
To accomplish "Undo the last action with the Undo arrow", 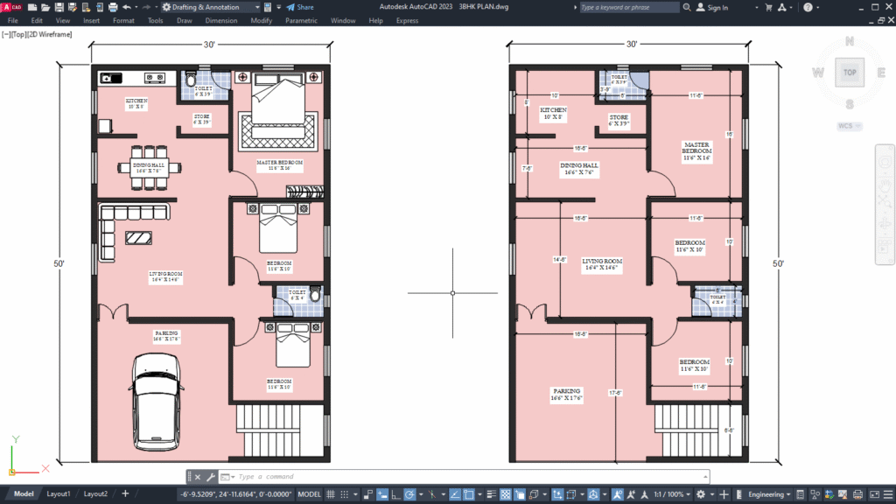I will tap(126, 7).
